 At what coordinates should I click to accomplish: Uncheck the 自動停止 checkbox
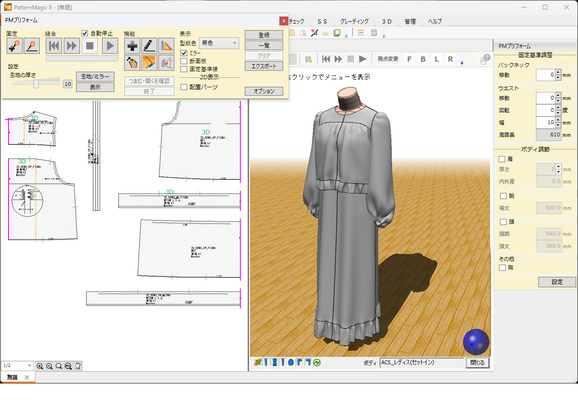click(x=85, y=33)
